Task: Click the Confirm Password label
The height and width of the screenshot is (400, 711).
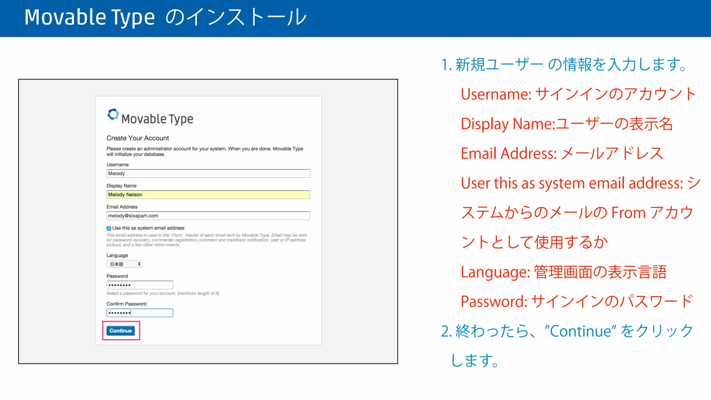Action: pos(126,304)
